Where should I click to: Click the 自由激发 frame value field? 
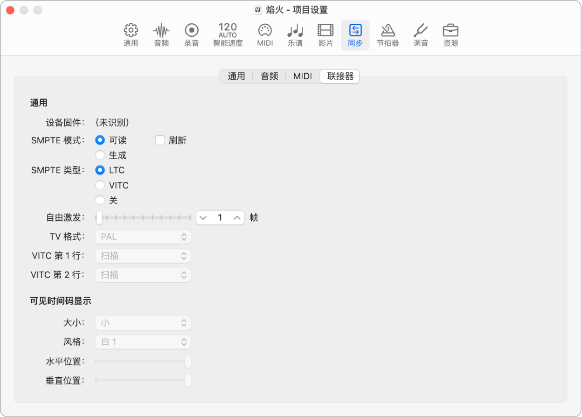[x=220, y=217]
